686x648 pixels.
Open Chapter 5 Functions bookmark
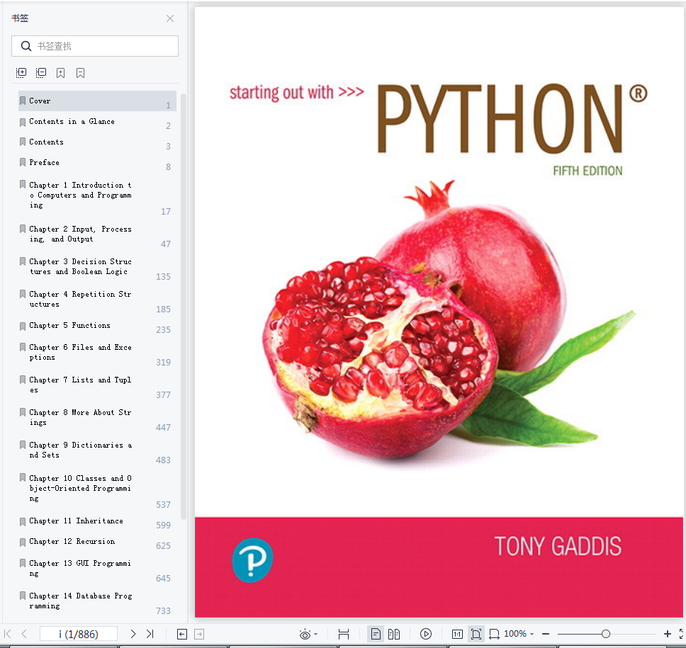[x=69, y=326]
